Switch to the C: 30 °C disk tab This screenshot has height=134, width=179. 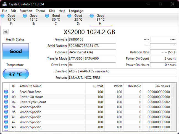tap(56, 20)
